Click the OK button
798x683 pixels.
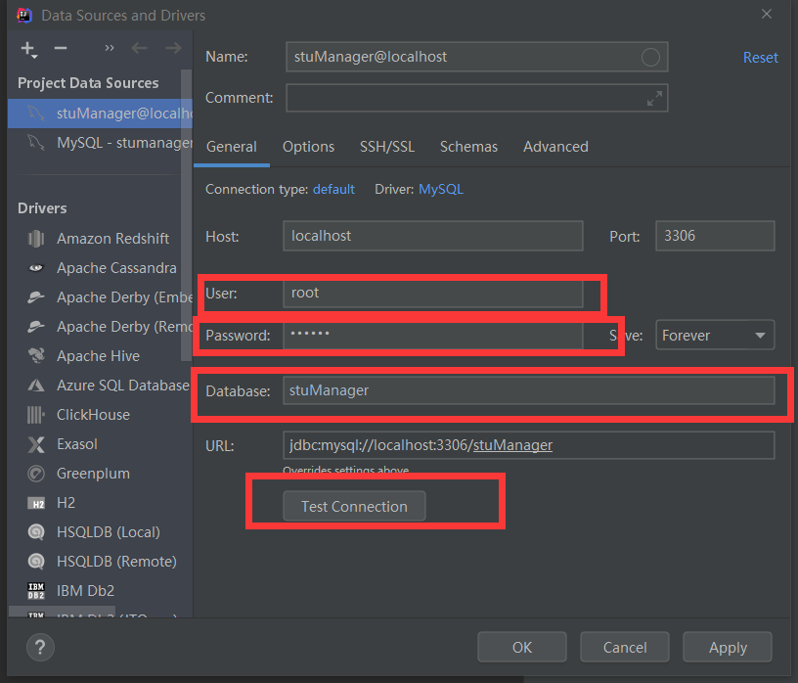[521, 647]
